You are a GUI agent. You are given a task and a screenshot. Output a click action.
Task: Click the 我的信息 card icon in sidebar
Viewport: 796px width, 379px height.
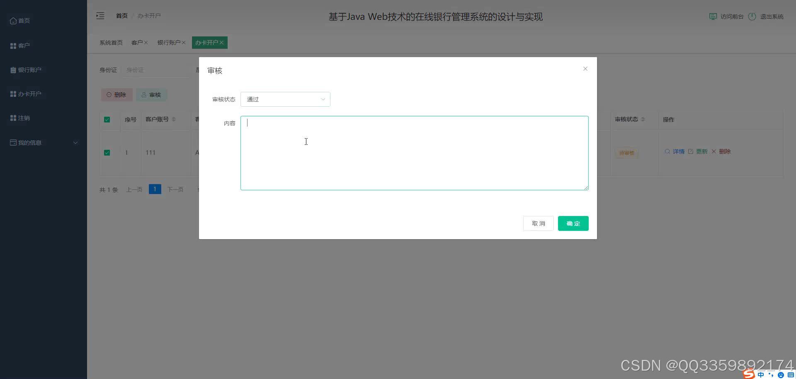(13, 143)
